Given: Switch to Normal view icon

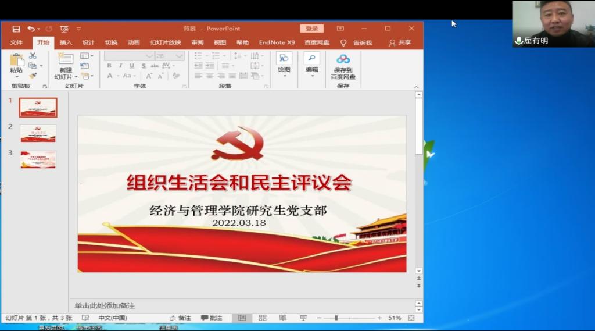Looking at the screenshot, I should [x=242, y=318].
